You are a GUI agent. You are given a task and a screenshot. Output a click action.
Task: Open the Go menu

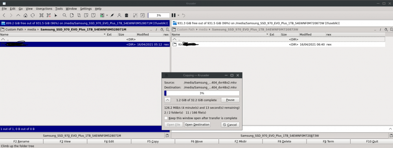20,9
